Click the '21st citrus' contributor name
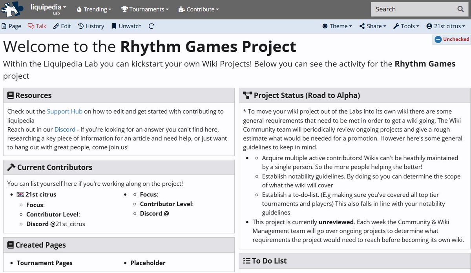 [x=41, y=194]
